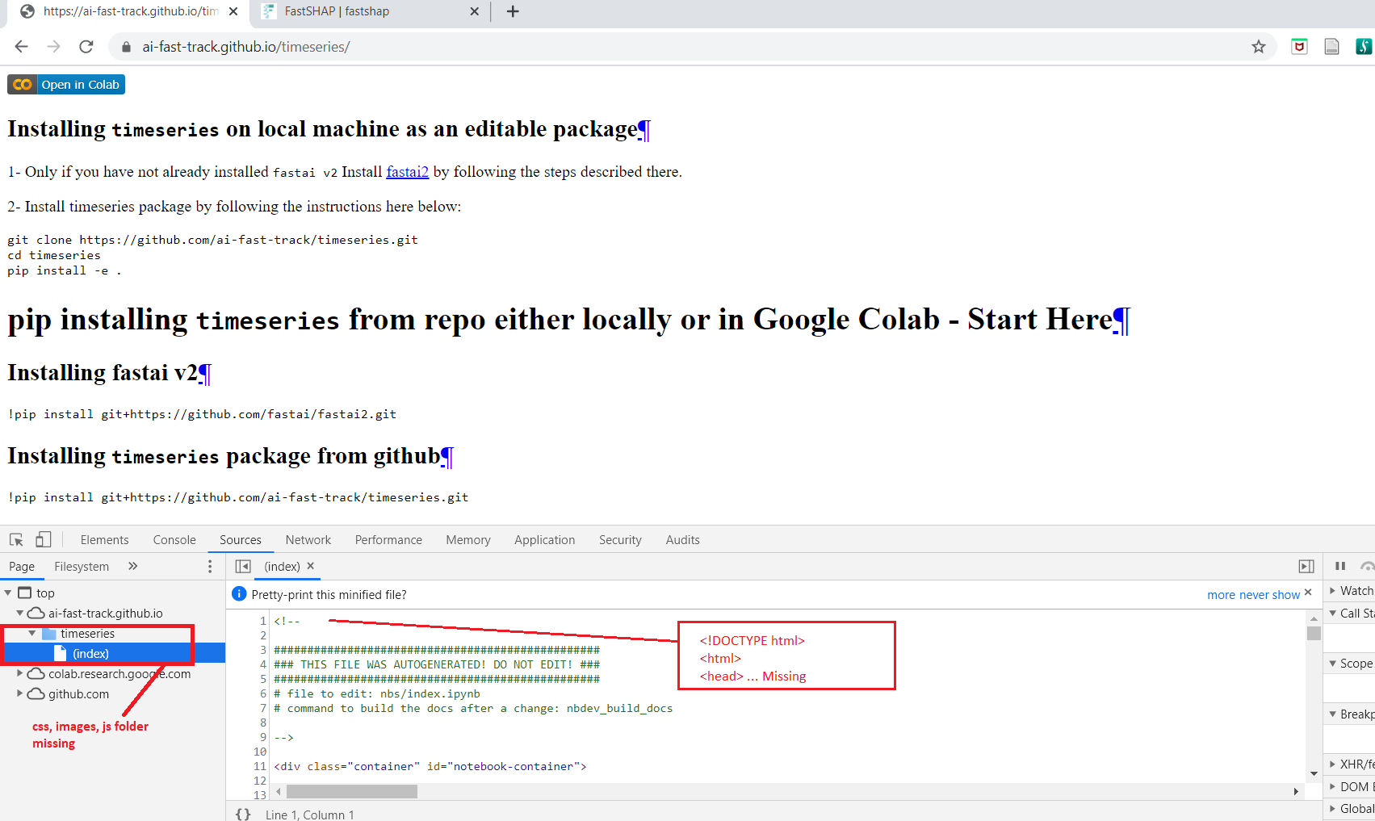Go back to the previous page
Image resolution: width=1375 pixels, height=821 pixels.
point(22,47)
